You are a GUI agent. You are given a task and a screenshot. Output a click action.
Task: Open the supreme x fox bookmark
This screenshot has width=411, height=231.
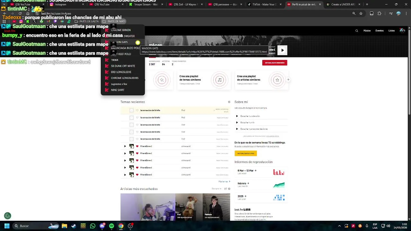(123, 84)
